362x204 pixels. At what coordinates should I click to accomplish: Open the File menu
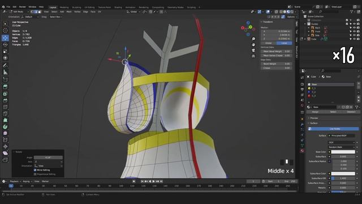pyautogui.click(x=8, y=7)
